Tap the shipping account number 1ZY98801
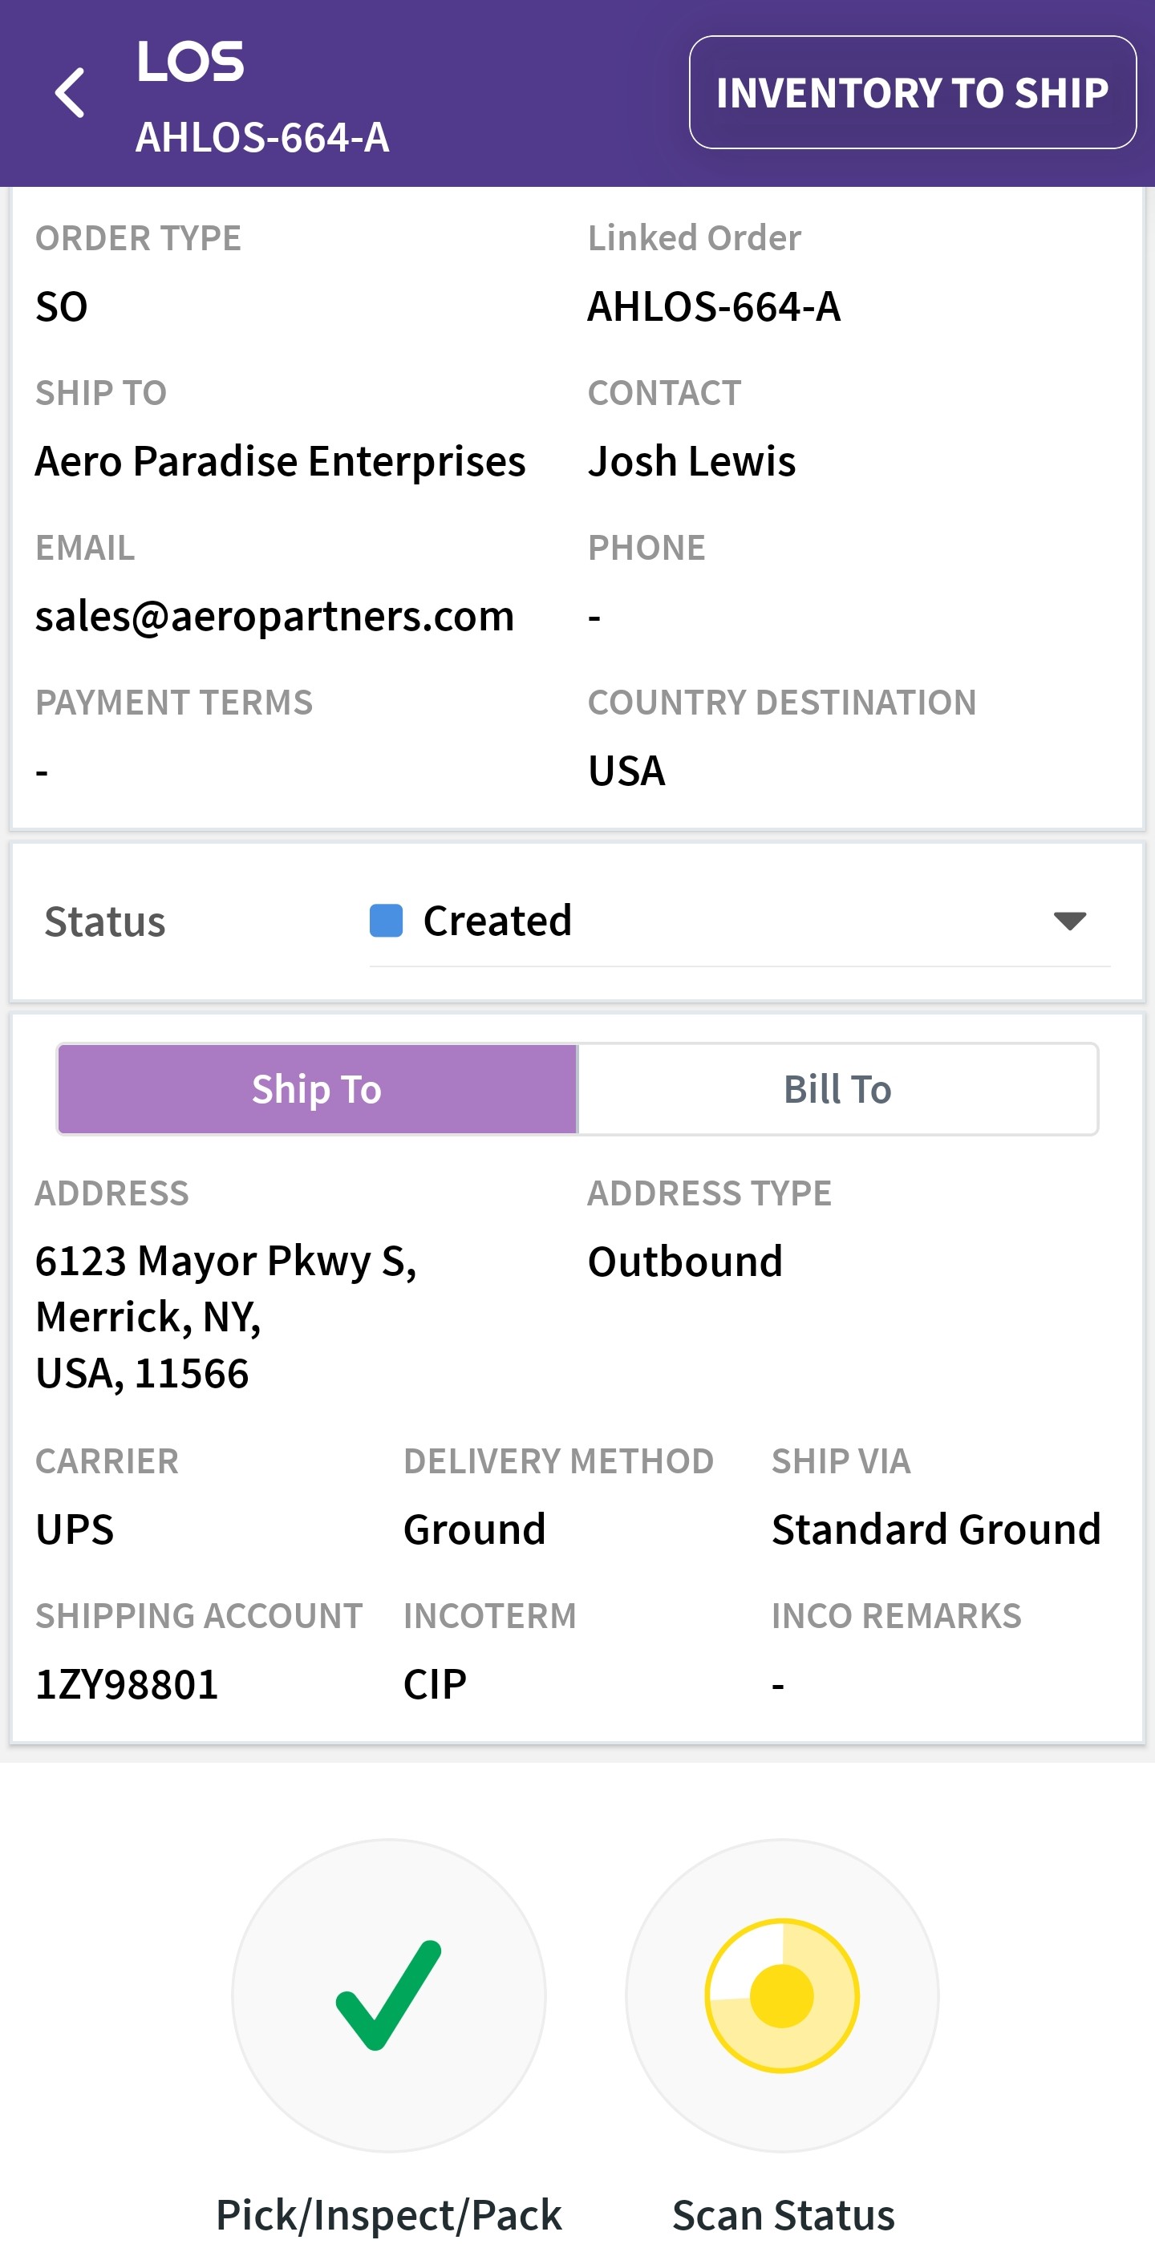The width and height of the screenshot is (1155, 2244). [126, 1684]
